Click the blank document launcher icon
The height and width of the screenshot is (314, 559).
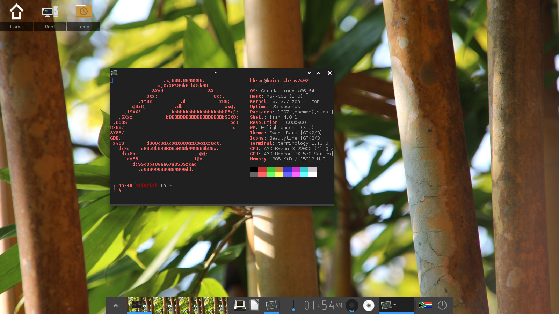click(255, 305)
